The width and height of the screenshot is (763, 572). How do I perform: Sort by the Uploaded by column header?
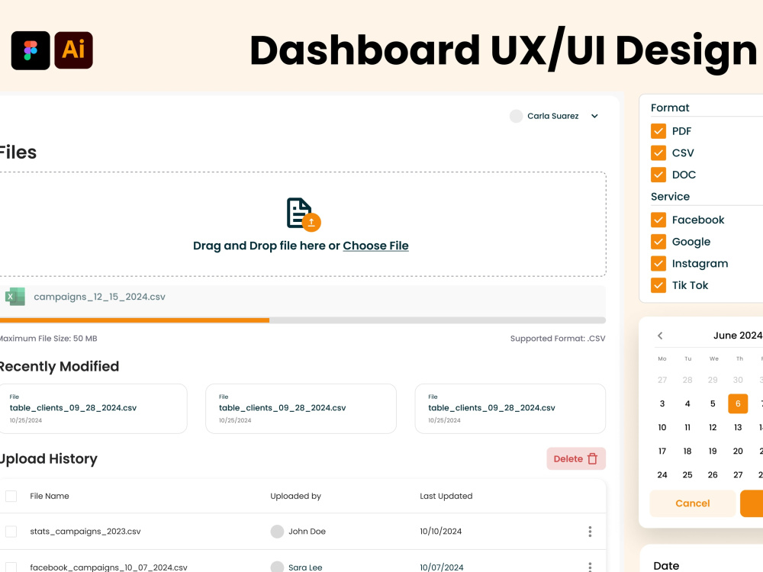click(x=296, y=496)
